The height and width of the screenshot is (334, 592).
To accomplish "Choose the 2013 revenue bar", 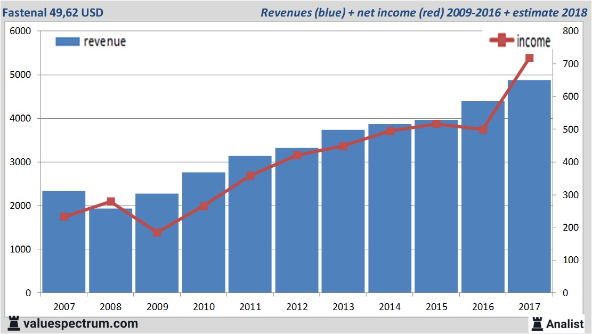I will click(x=343, y=211).
